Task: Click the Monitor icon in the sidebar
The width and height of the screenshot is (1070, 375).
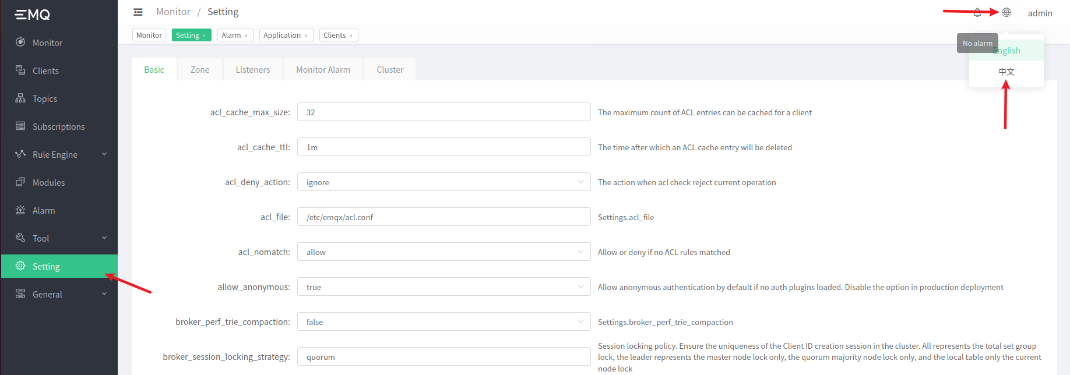Action: click(20, 43)
